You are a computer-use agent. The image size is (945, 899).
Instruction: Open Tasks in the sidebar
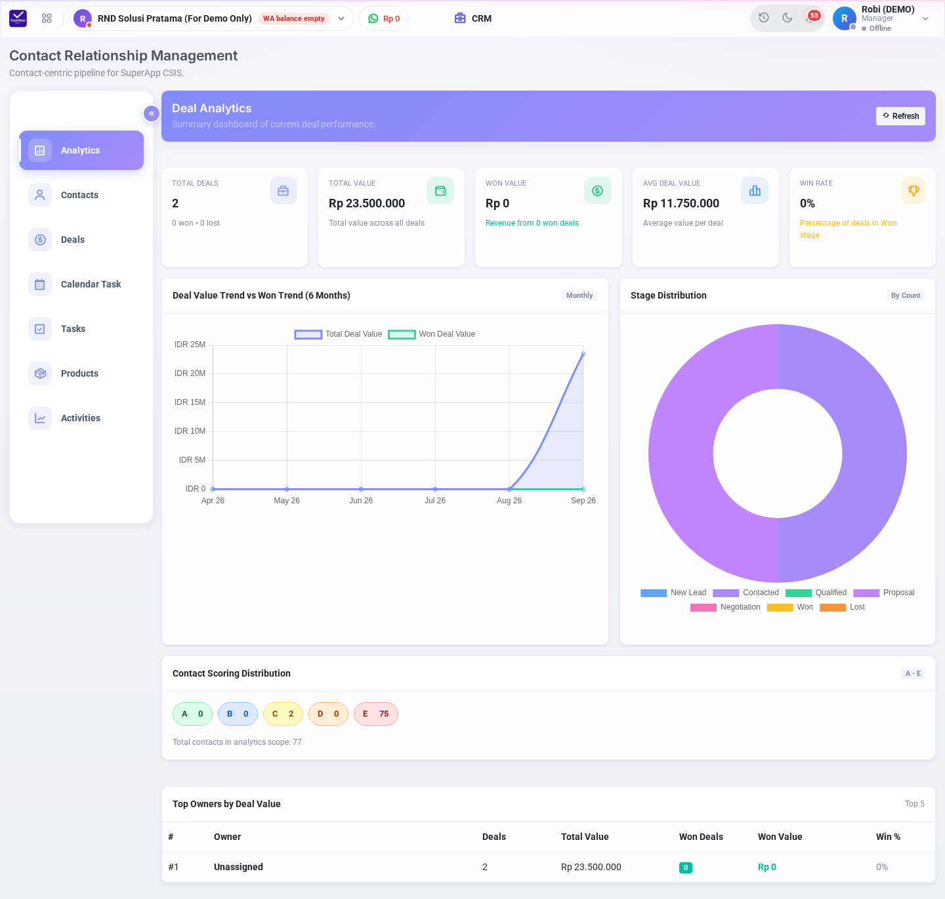click(x=81, y=329)
